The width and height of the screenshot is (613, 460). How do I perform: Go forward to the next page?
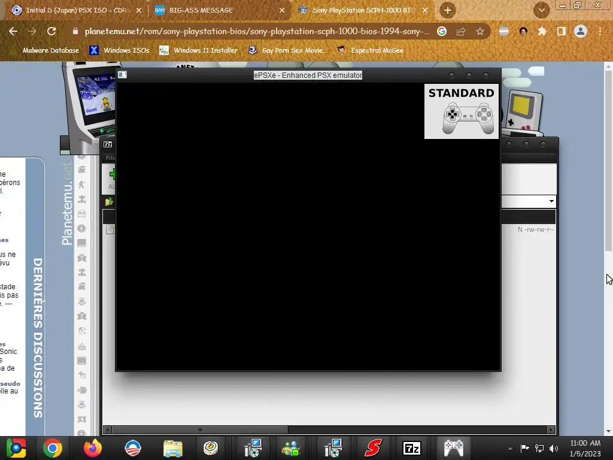coord(32,31)
